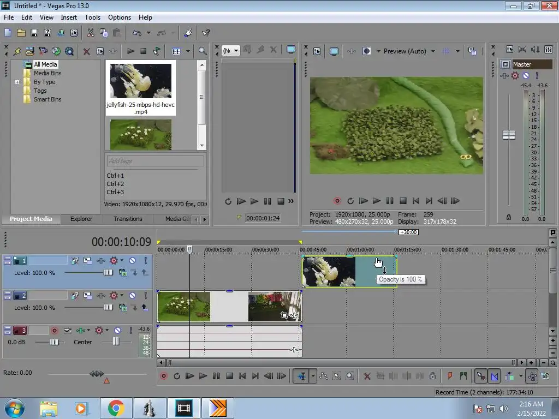Solo audio track 3
This screenshot has height=419, width=559.
pos(130,331)
